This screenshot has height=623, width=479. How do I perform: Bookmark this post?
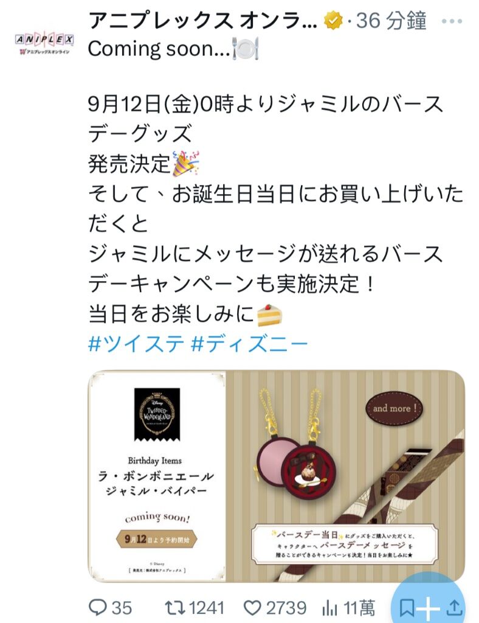[x=407, y=608]
